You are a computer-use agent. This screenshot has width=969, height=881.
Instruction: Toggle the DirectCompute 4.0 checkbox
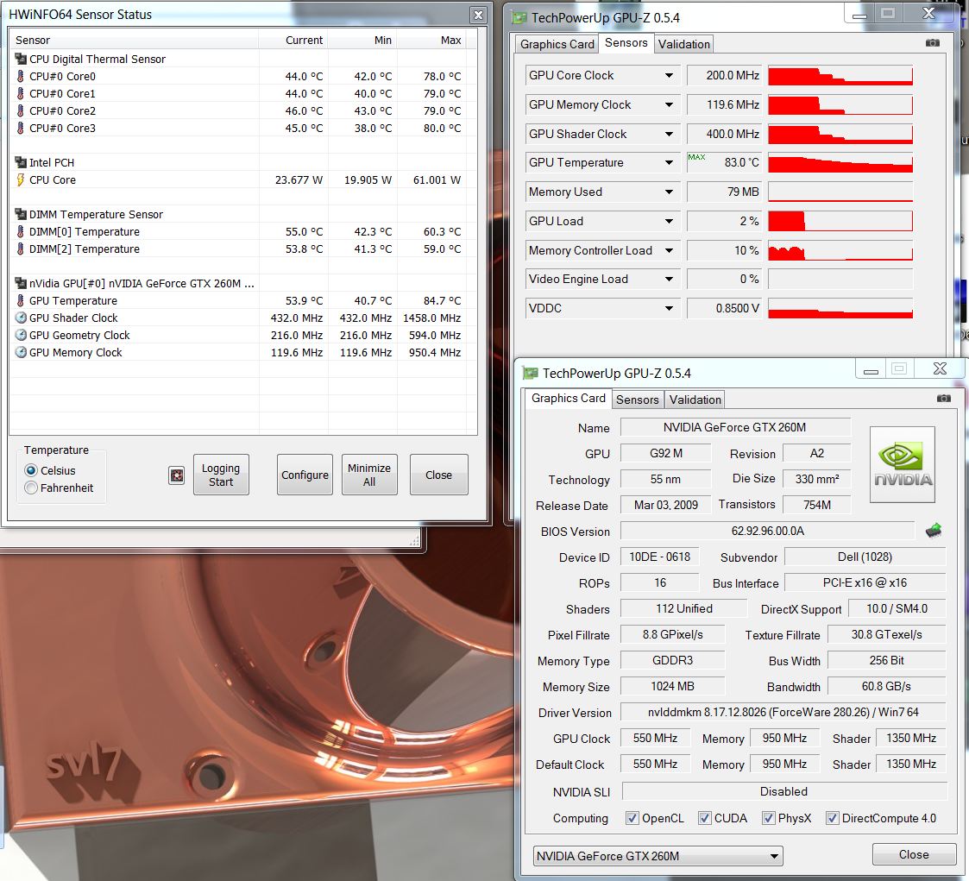[833, 818]
